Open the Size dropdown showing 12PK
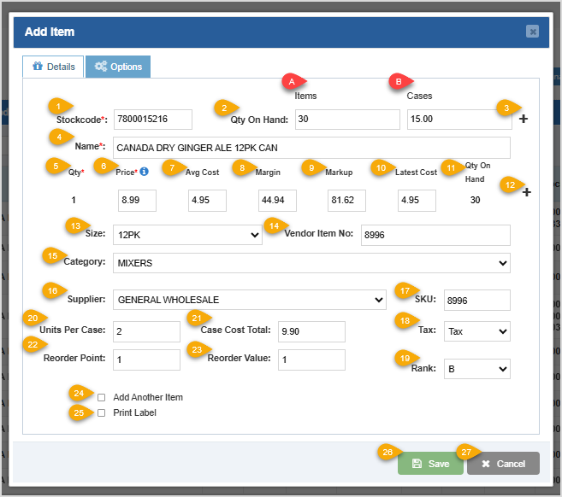Screen dimensions: 562x497 tap(187, 235)
